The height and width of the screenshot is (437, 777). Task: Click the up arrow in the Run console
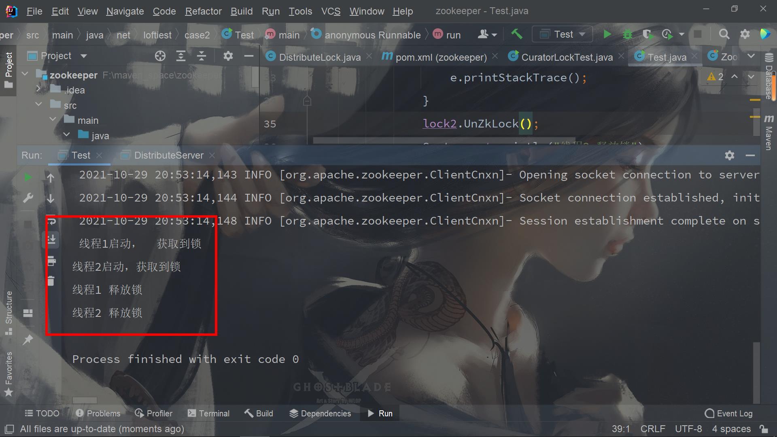51,177
